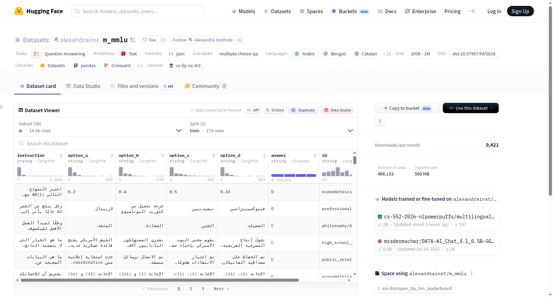This screenshot has width=553, height=298.
Task: Focus the search models, datasets, users field
Action: 138,11
